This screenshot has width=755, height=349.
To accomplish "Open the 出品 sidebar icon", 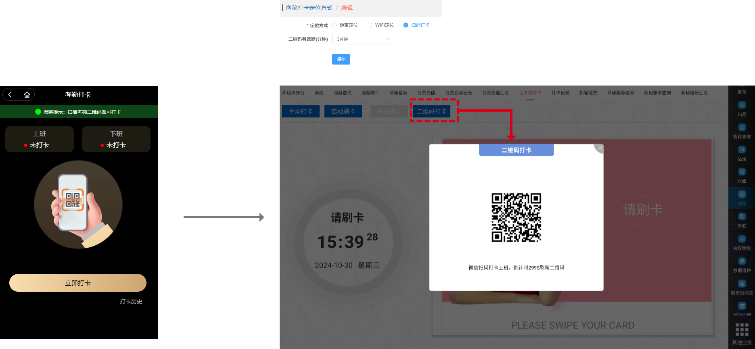I will 742,105.
